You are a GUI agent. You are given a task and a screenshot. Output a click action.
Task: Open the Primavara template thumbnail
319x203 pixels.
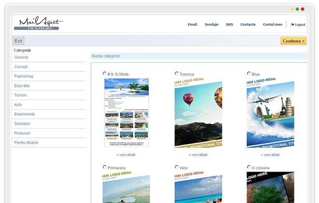coord(126,187)
